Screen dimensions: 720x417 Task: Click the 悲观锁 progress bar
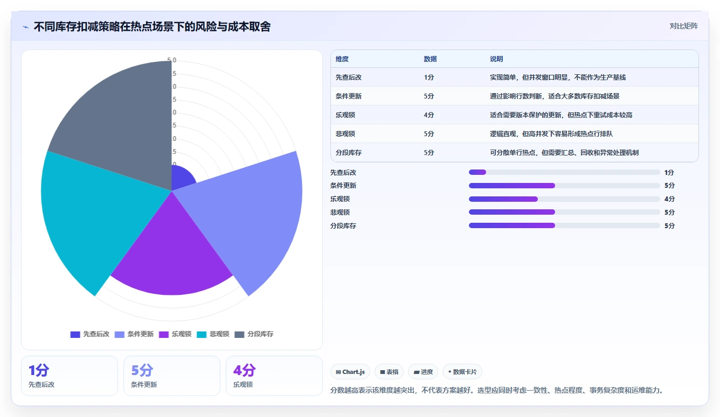click(564, 213)
